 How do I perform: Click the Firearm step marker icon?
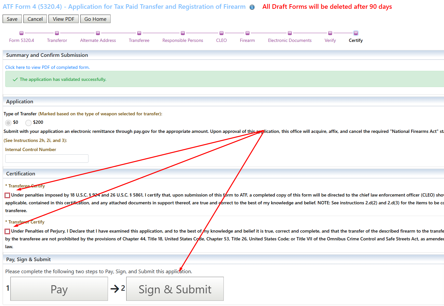pos(248,33)
